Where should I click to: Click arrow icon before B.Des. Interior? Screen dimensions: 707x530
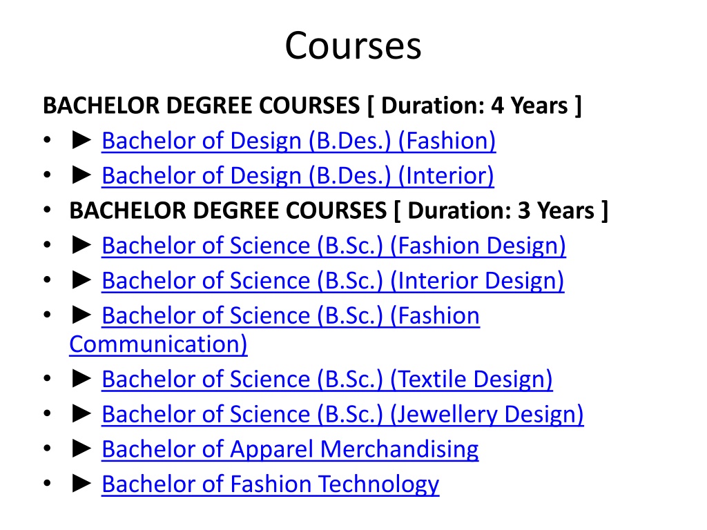[81, 175]
